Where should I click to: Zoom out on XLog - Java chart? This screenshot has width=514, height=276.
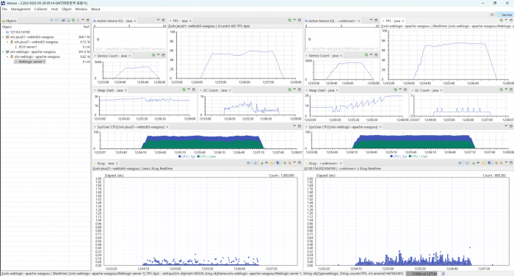click(289, 163)
